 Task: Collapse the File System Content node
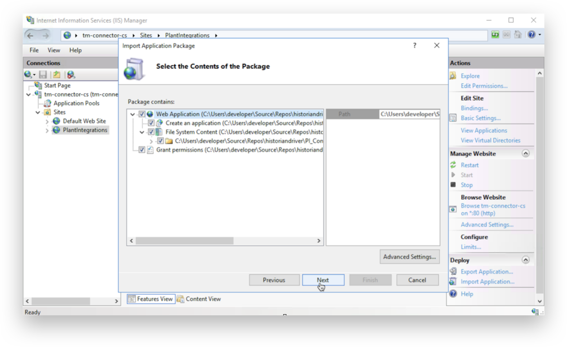[142, 132]
